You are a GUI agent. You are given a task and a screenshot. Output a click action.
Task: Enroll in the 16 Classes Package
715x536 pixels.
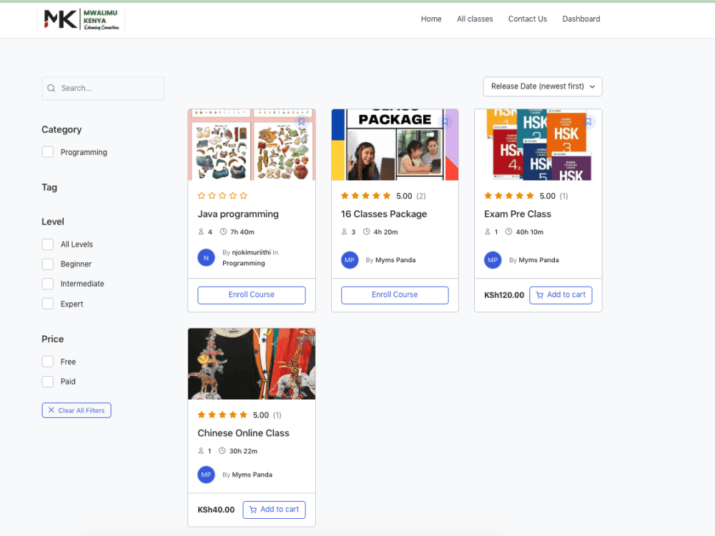click(x=395, y=295)
